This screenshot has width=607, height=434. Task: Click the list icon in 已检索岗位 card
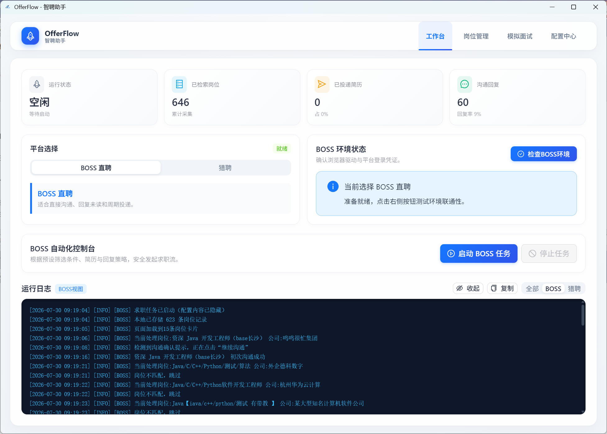pos(179,84)
